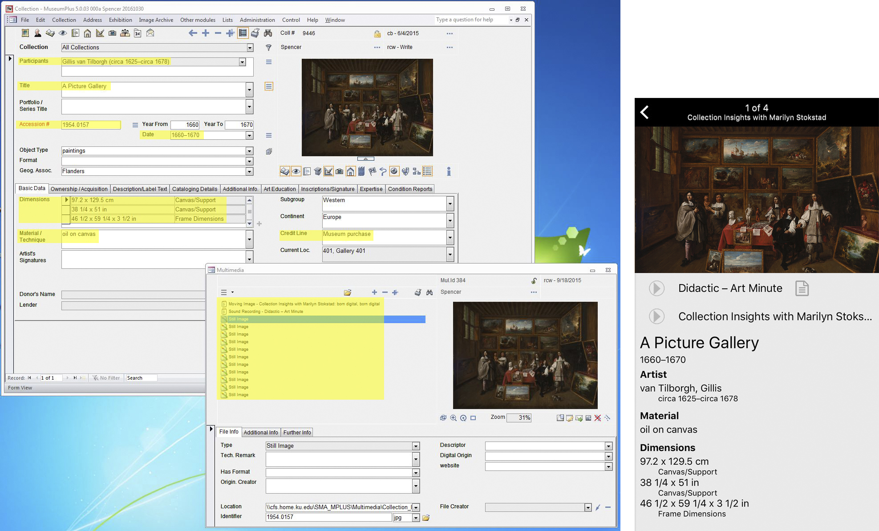
Task: Go to previous record with blue left arrow
Action: [193, 33]
